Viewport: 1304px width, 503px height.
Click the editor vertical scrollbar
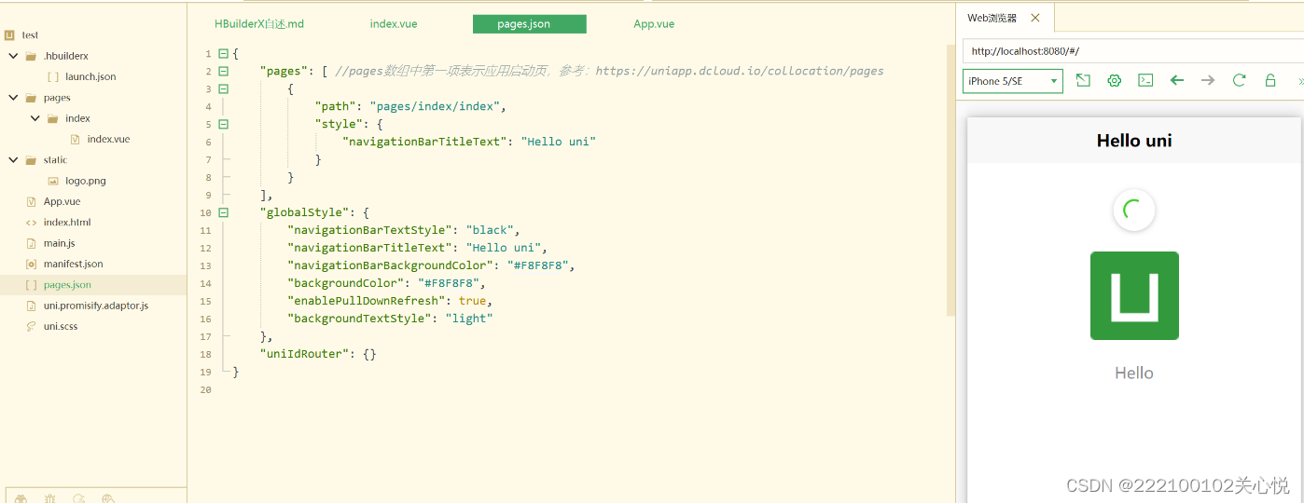[950, 179]
